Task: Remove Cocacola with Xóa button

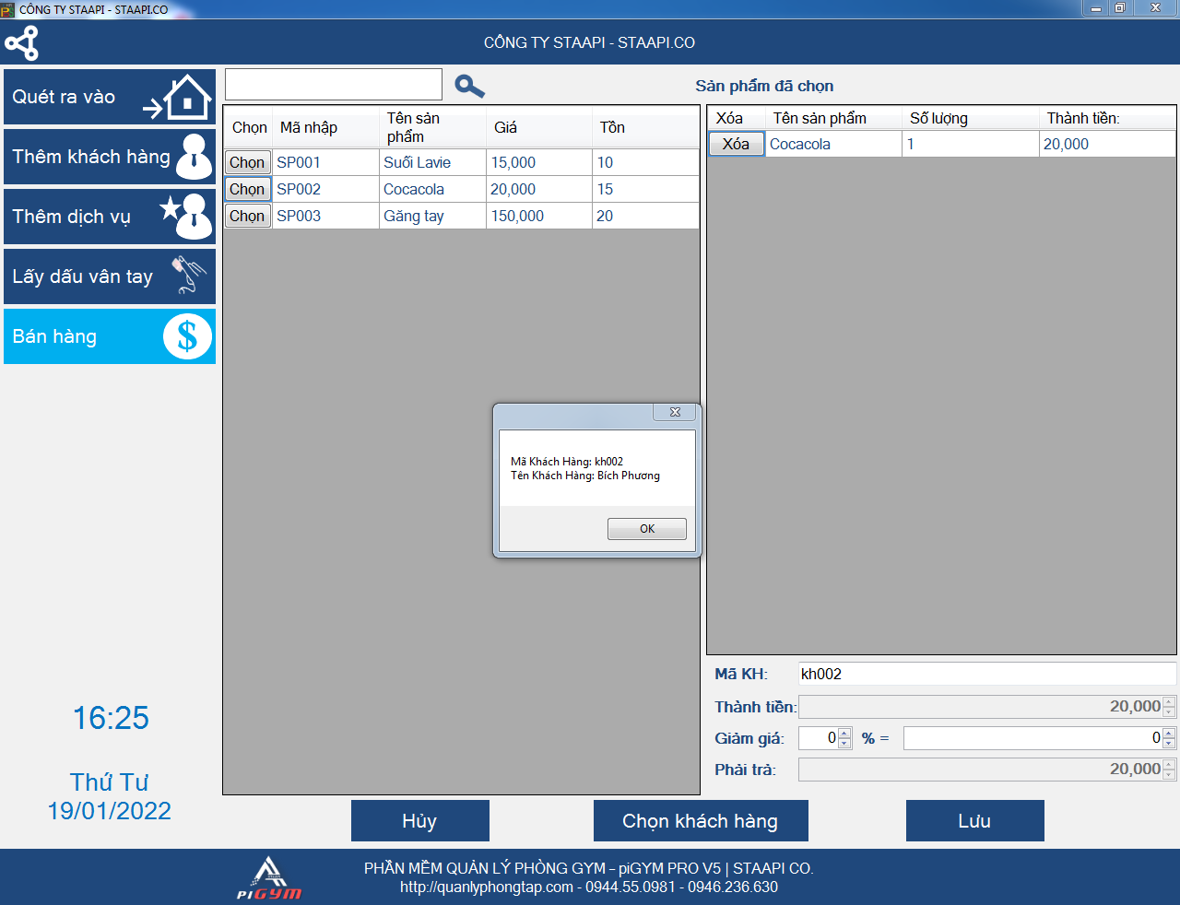Action: pos(736,144)
